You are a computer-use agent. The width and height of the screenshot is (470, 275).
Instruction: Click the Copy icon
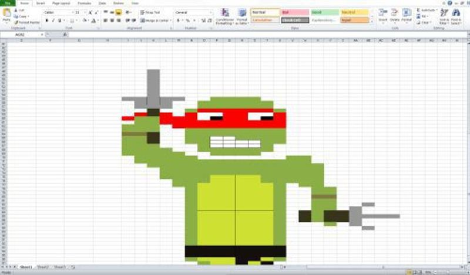(x=16, y=16)
